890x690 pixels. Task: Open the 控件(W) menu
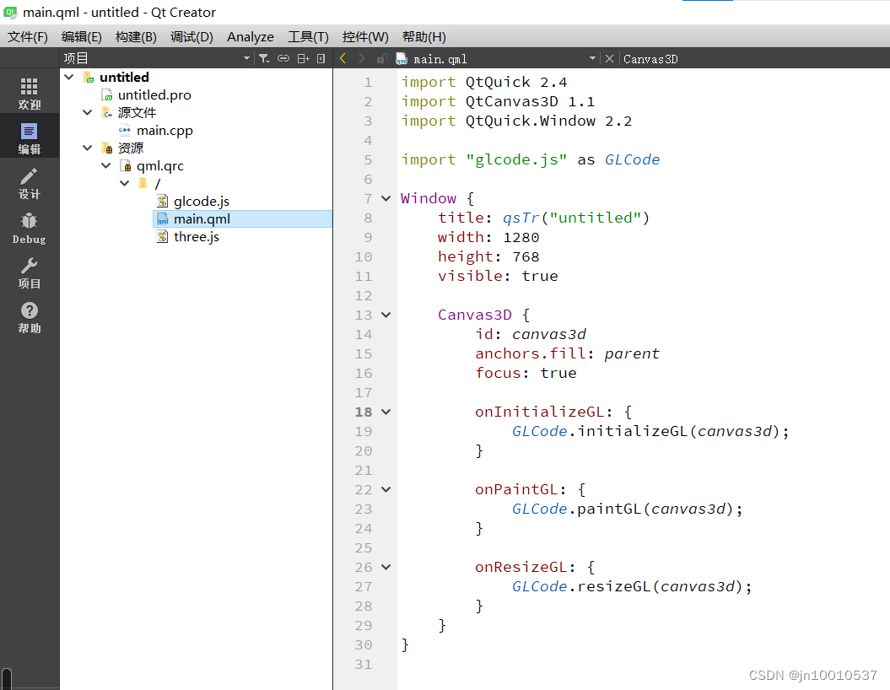point(365,37)
